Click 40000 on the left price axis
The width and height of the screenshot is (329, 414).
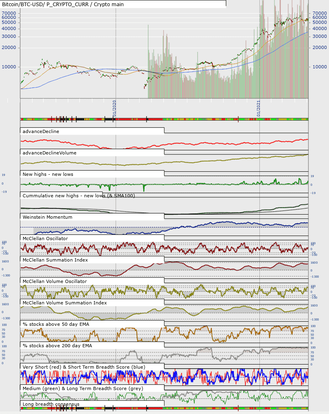pos(9,28)
